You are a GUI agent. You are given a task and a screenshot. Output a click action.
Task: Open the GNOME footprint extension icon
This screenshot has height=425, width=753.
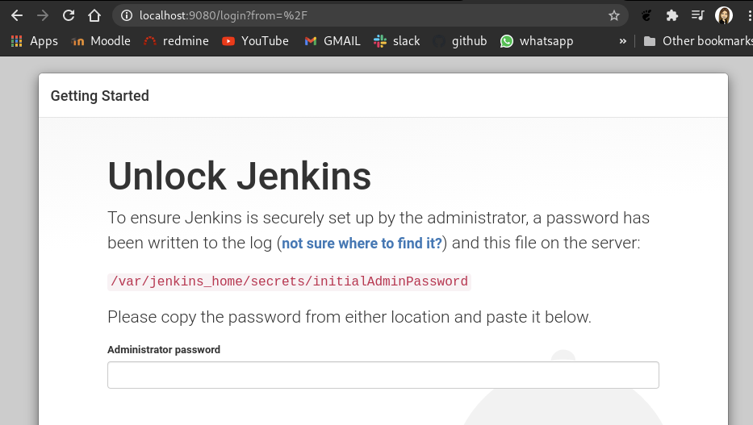[x=646, y=15]
